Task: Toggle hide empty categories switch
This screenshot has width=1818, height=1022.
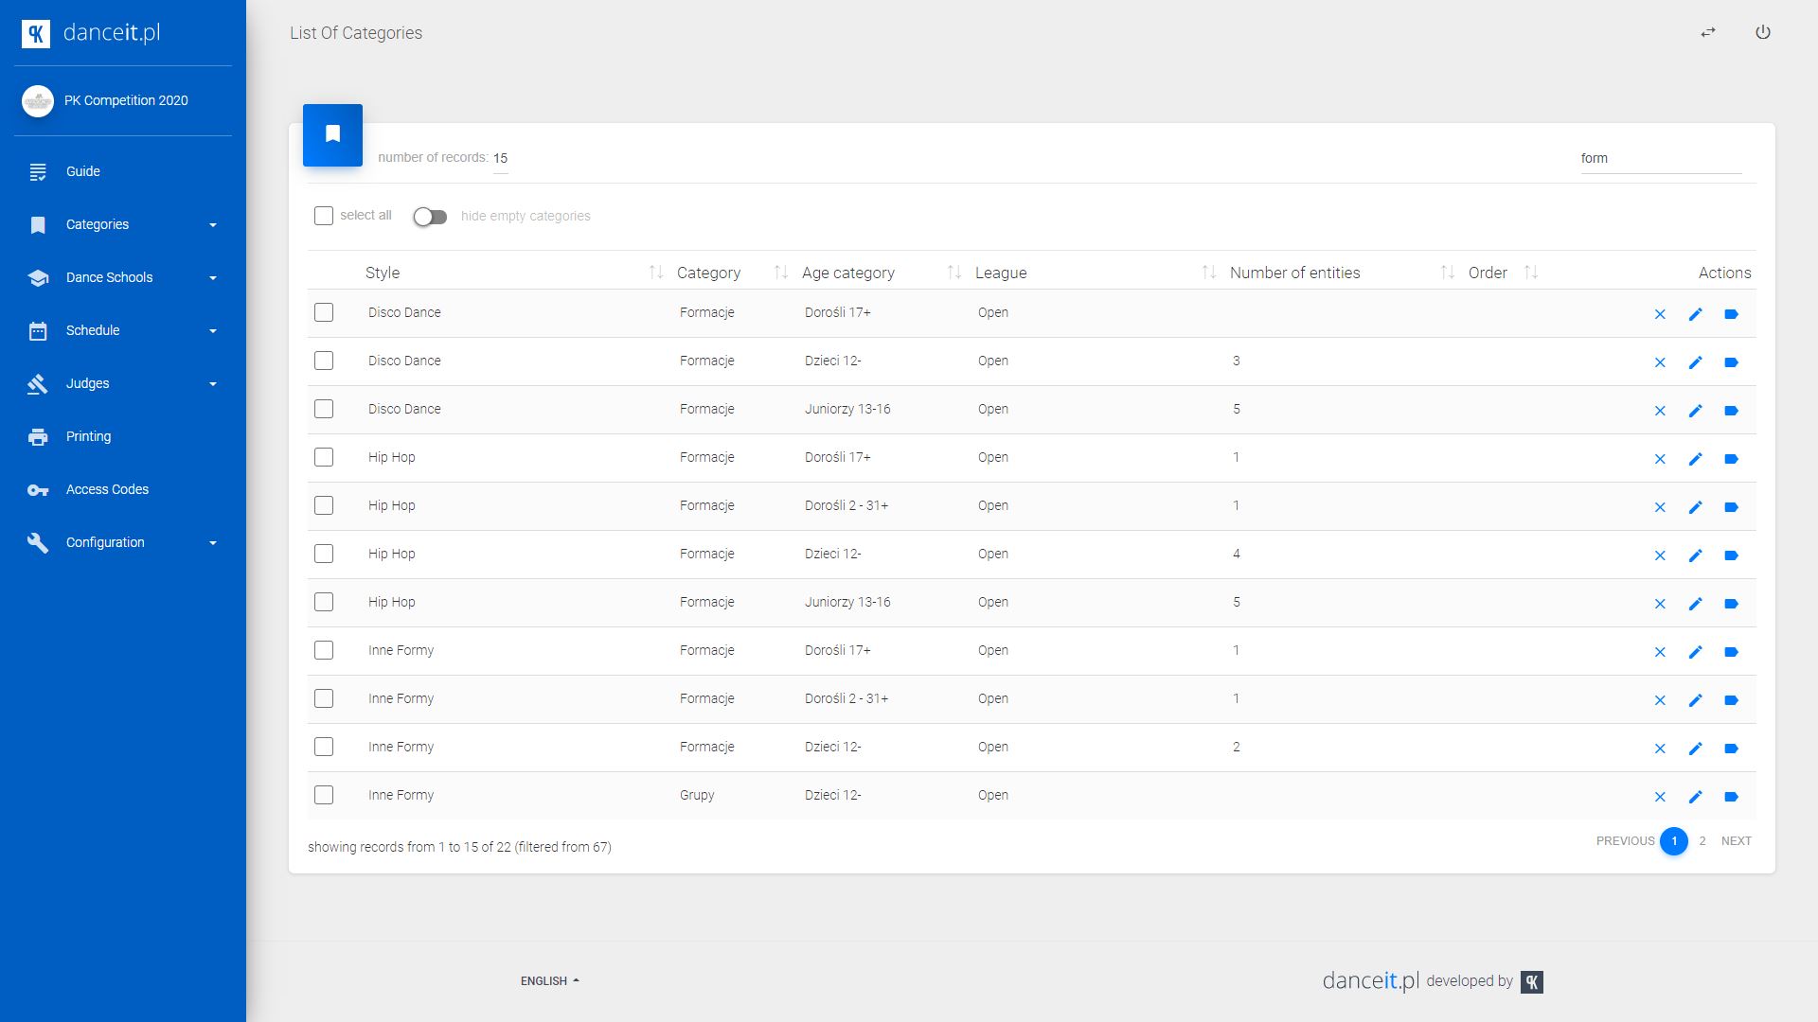Action: click(430, 217)
